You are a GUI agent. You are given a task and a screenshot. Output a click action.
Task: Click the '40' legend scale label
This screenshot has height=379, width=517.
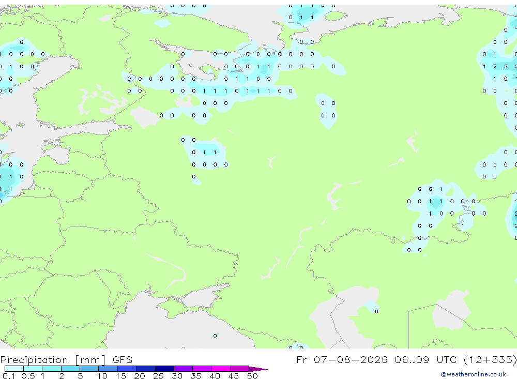(215, 376)
